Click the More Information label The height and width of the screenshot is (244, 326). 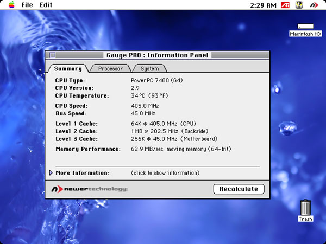83,173
